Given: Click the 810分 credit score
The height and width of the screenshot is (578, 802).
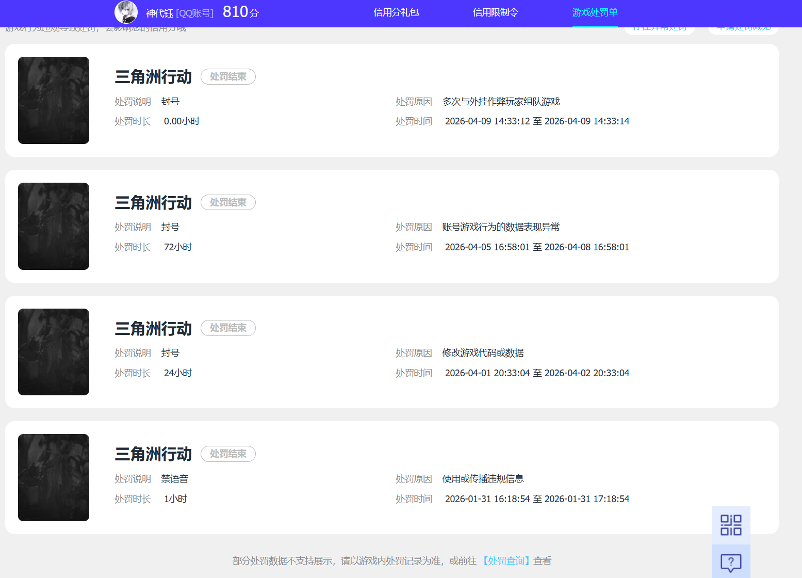Looking at the screenshot, I should pos(241,12).
